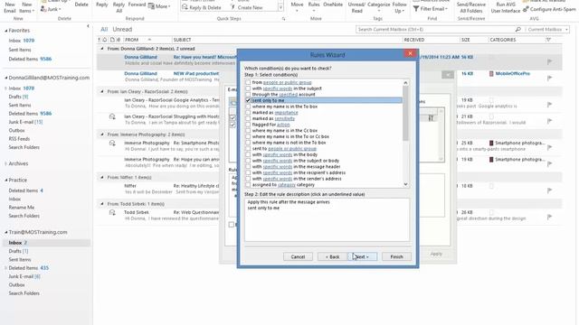
Task: Collapse 'From: Todd Sibek' group
Action: point(102,203)
